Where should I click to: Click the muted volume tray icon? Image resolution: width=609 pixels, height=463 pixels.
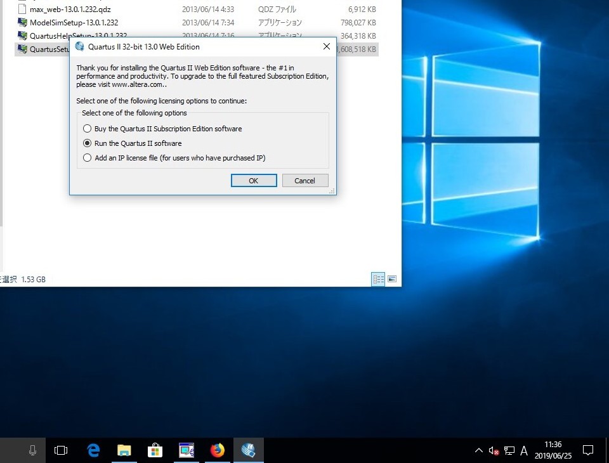click(494, 450)
